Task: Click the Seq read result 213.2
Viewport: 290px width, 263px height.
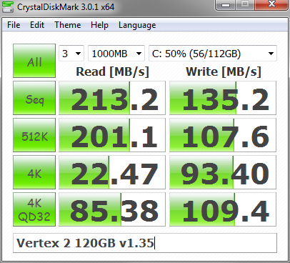Action: click(x=112, y=98)
